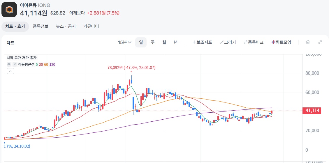Add an indicator with 보조지표

click(202, 42)
